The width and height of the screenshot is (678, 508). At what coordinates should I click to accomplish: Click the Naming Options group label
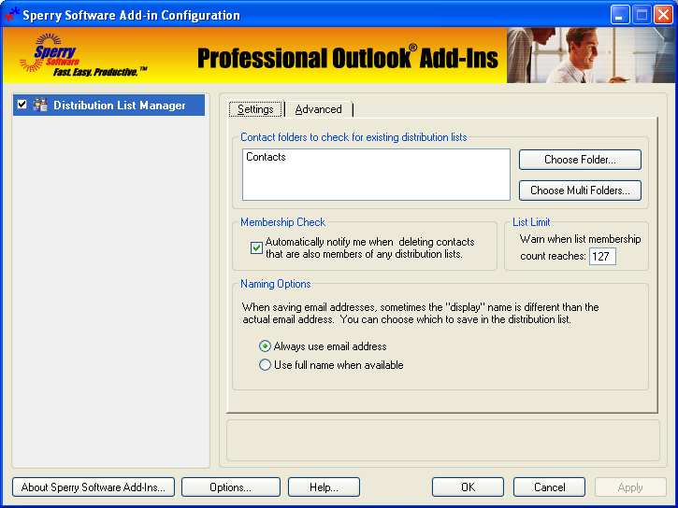pos(276,284)
